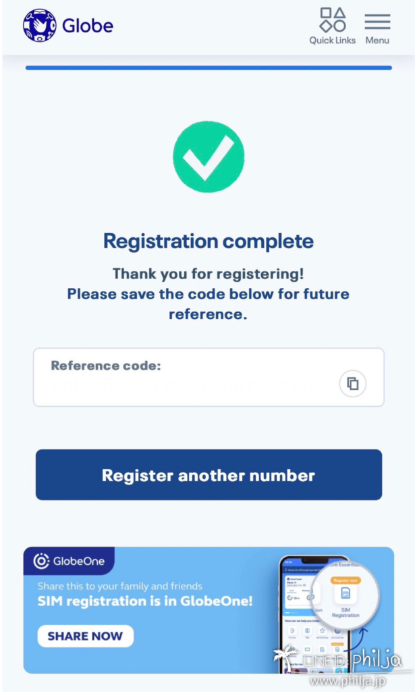
Task: Select the Quick Links label
Action: point(333,40)
